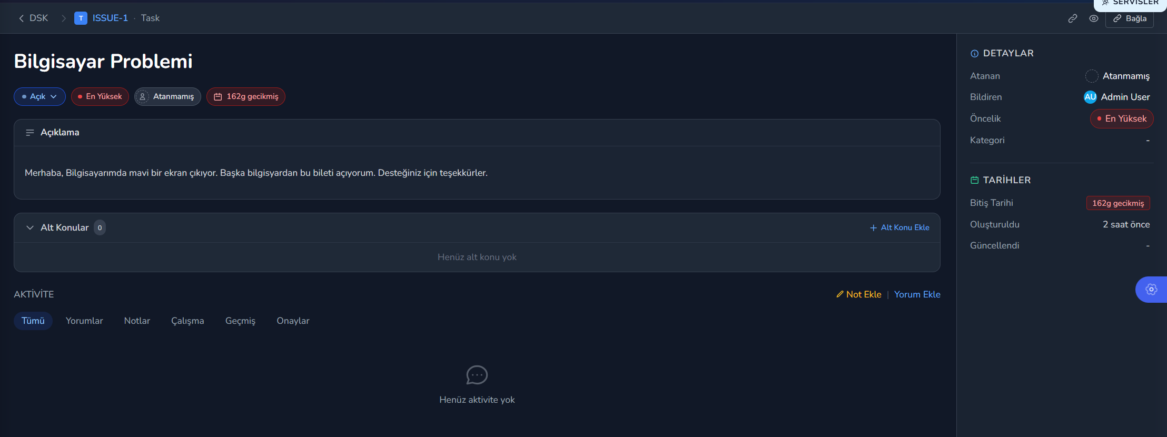1167x437 pixels.
Task: Toggle watching with the eye icon
Action: point(1094,18)
